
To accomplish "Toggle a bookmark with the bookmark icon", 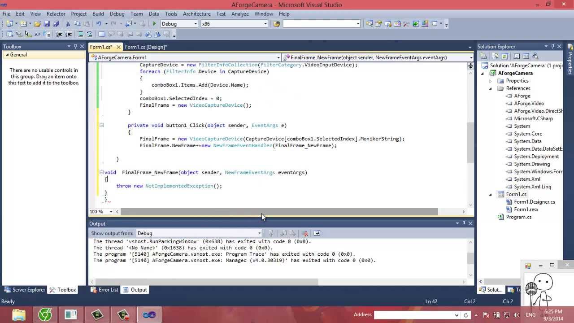I will click(102, 34).
